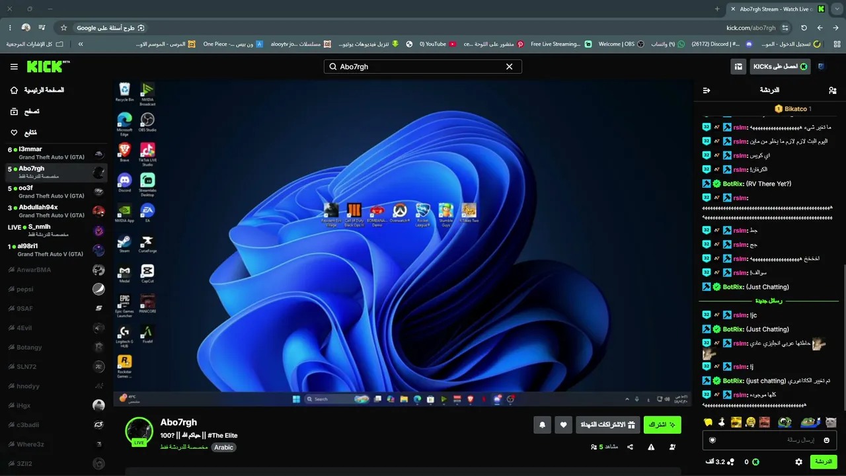This screenshot has height=476, width=846.
Task: Click the احصل على KICKs button
Action: (x=780, y=67)
